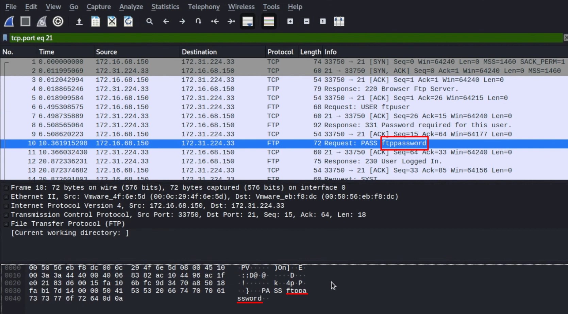This screenshot has height=314, width=568.
Task: Open the Edit menu
Action: pos(31,7)
